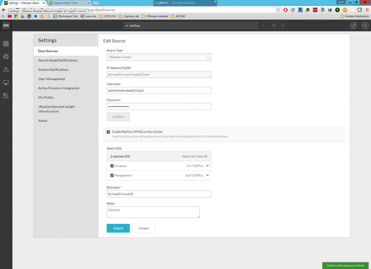Expand Compute DVPGs chevron
Viewport: 371px width, 269px height.
coord(207,166)
